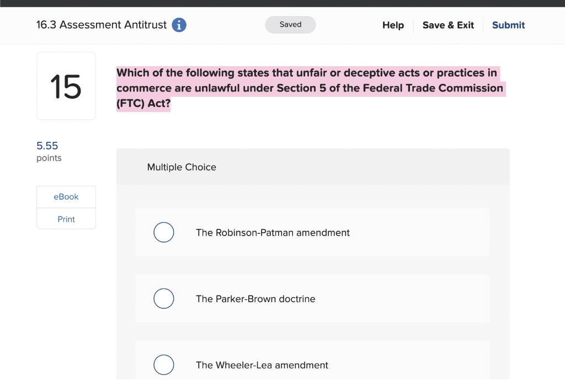Click the Multiple Choice section header
The width and height of the screenshot is (565, 391).
[x=182, y=167]
